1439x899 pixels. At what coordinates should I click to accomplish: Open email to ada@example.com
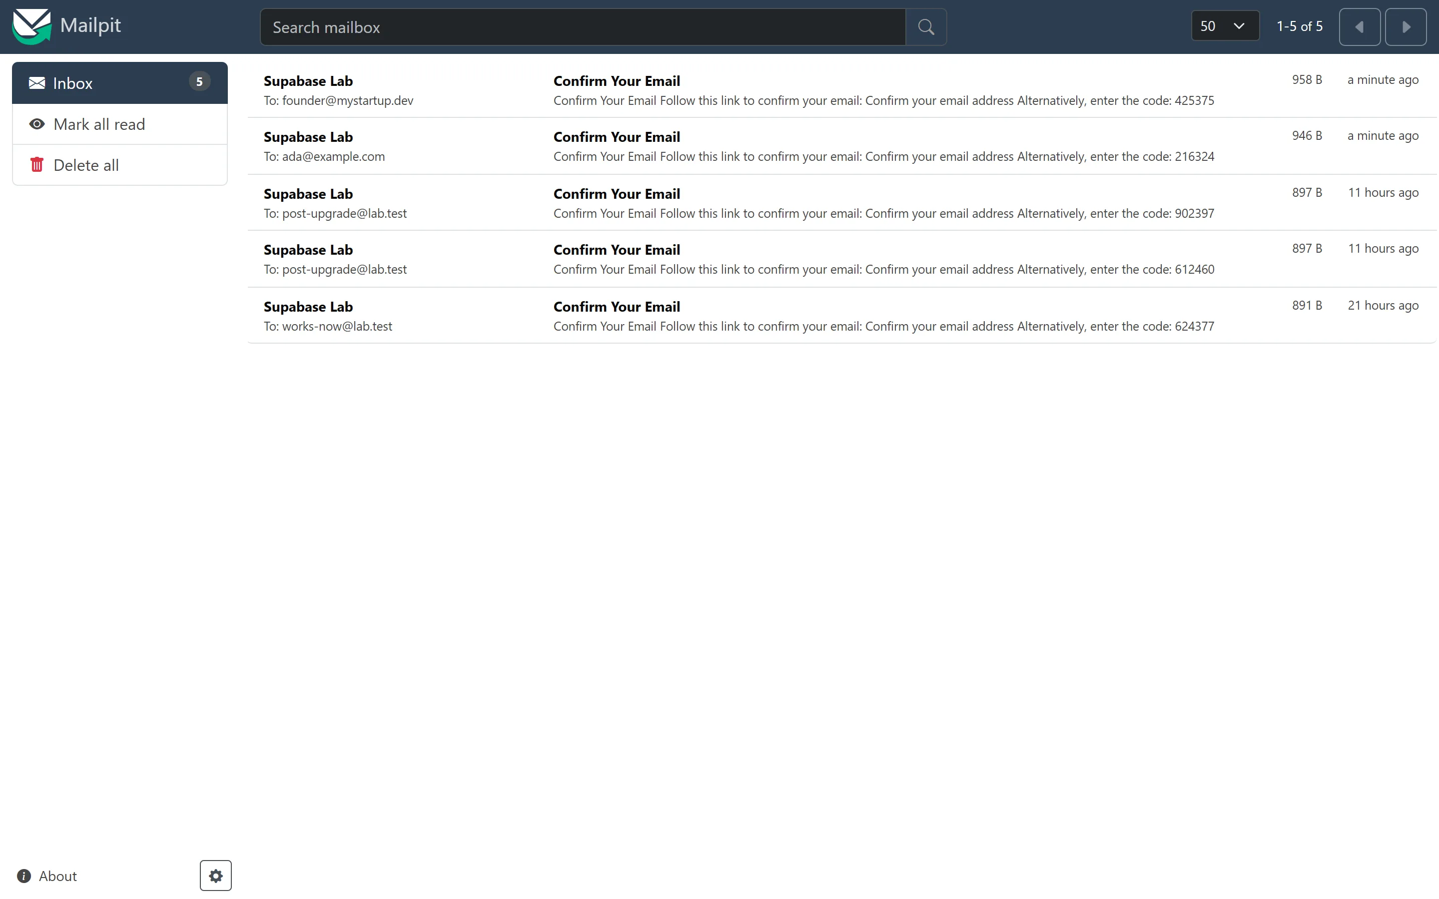[x=842, y=146]
